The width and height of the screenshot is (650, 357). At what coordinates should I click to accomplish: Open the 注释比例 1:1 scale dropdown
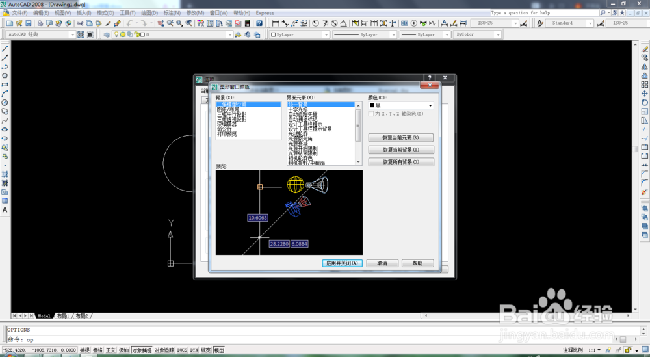593,350
